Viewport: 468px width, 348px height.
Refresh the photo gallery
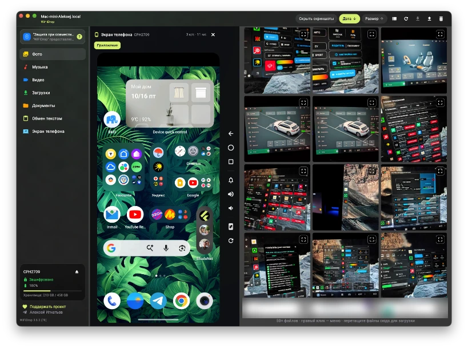click(406, 18)
